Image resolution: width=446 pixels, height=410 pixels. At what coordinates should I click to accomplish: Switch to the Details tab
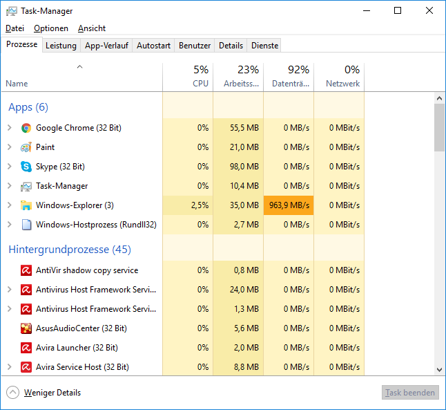coord(231,46)
